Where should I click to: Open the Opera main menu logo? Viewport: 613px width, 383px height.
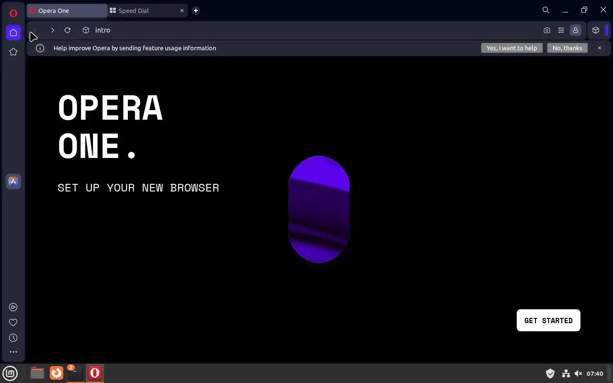coord(13,13)
